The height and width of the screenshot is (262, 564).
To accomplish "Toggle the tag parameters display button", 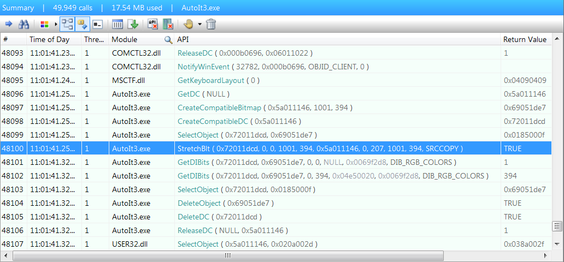I will (83, 24).
